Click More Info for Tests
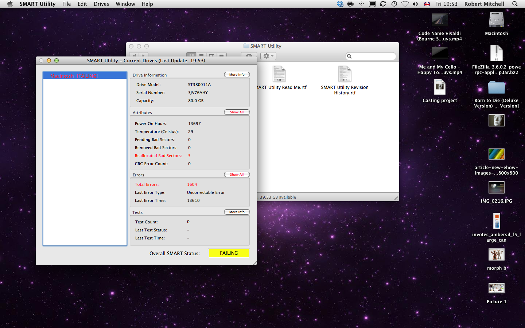Screen dimensions: 525x328 click(237, 212)
